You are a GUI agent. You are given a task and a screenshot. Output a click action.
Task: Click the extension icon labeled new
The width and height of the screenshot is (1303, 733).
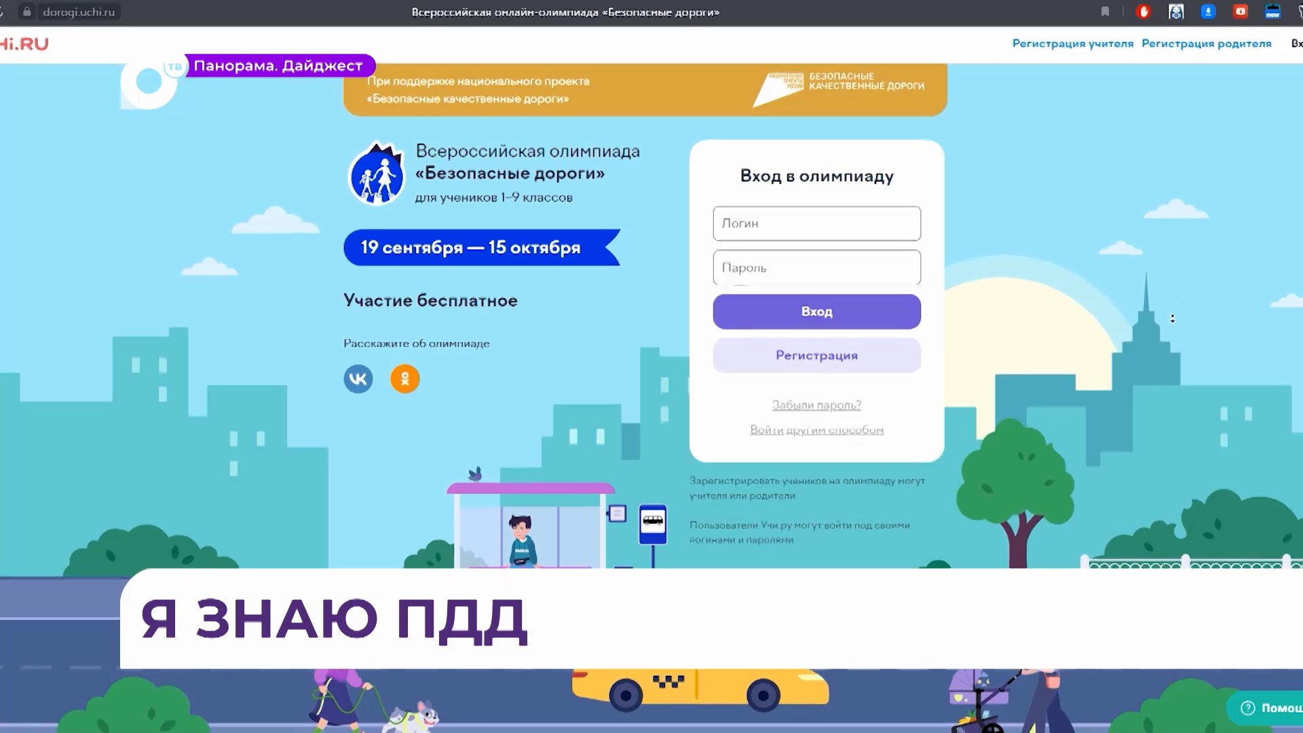(1272, 12)
